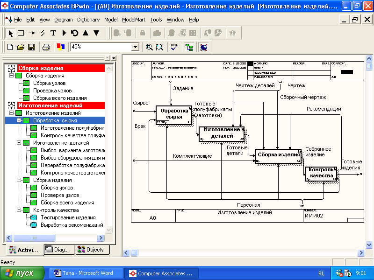Collapse the Обработка сырья tree node
Viewport: 374px width, 280px height.
click(x=19, y=120)
